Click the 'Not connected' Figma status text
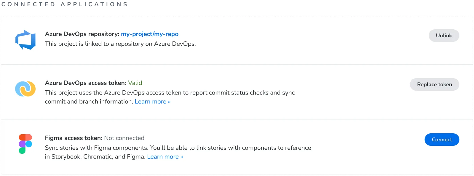Image resolution: width=474 pixels, height=176 pixels. (x=124, y=138)
